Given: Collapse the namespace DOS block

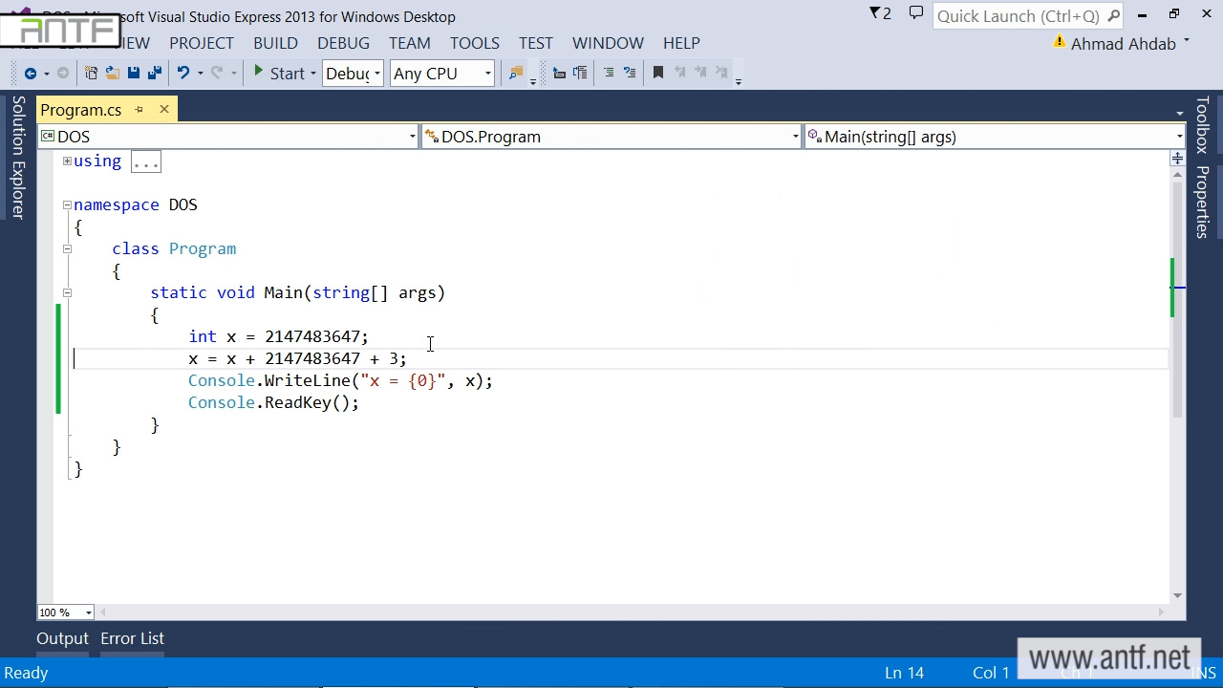Looking at the screenshot, I should pyautogui.click(x=67, y=204).
